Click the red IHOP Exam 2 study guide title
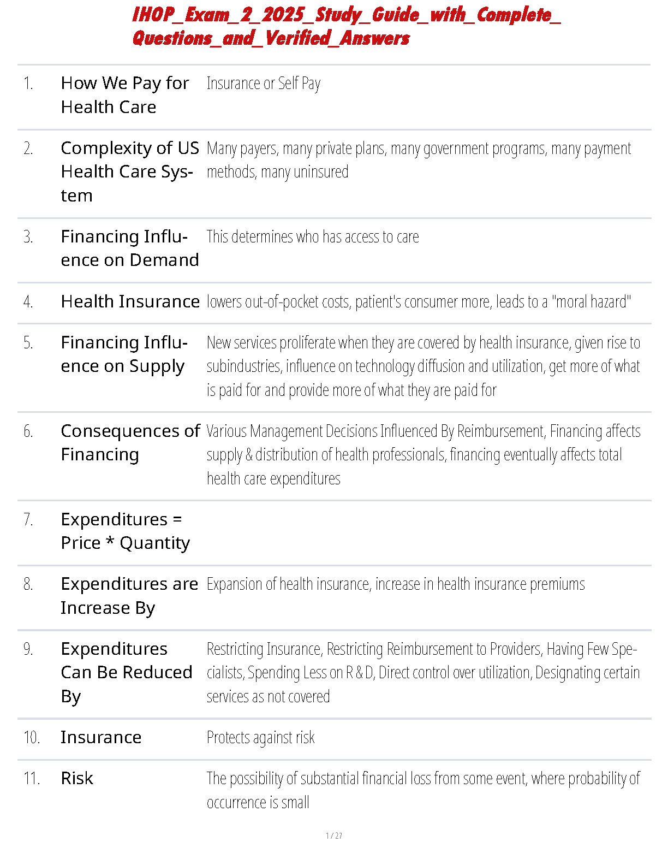The width and height of the screenshot is (668, 865). [x=346, y=26]
